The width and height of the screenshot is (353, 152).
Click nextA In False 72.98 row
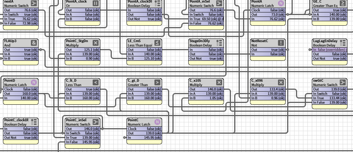(x=21, y=23)
